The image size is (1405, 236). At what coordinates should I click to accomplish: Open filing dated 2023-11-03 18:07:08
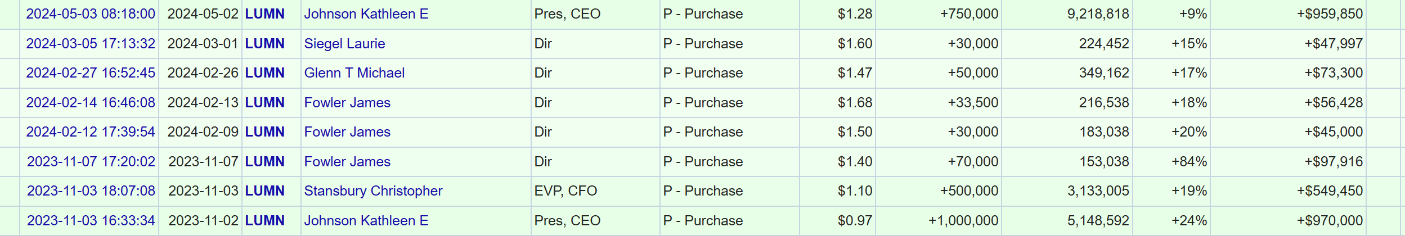(91, 191)
